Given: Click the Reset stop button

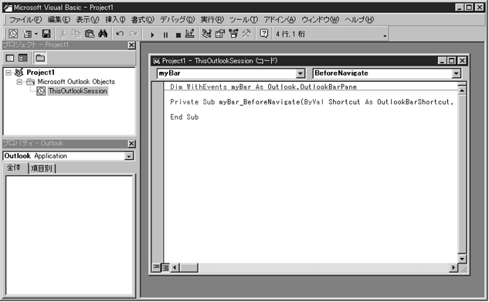Looking at the screenshot, I should tap(178, 35).
